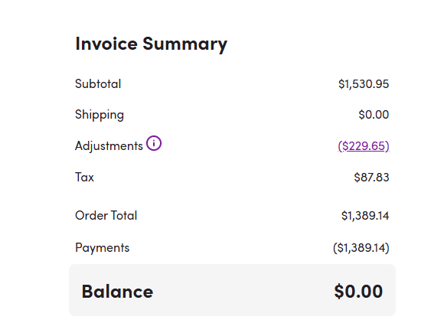Select the Payments label
This screenshot has height=323, width=444.
tap(103, 248)
